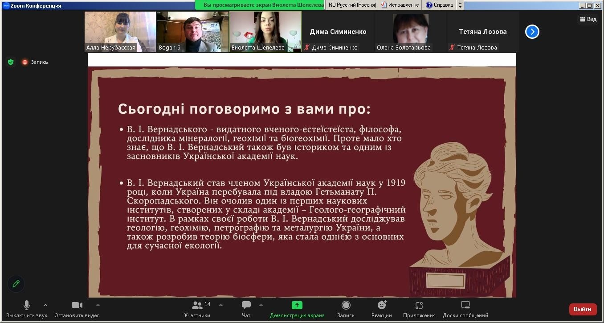Viewport: 604px width, 323px height.
Task: Expand the arrow next to Chat
Action: [261, 306]
